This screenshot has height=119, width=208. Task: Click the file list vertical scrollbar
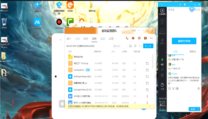(153, 61)
